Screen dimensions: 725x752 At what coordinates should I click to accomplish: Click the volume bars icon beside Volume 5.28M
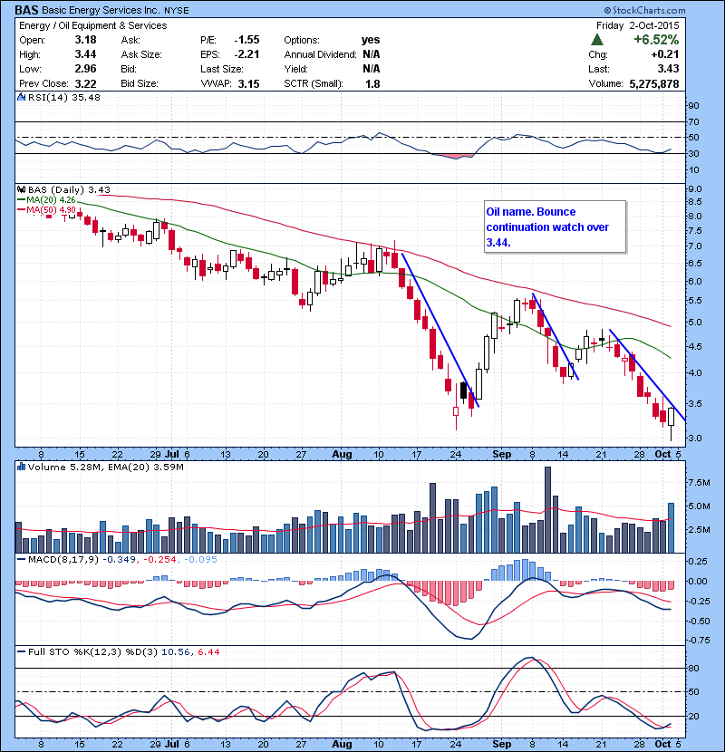[x=21, y=467]
